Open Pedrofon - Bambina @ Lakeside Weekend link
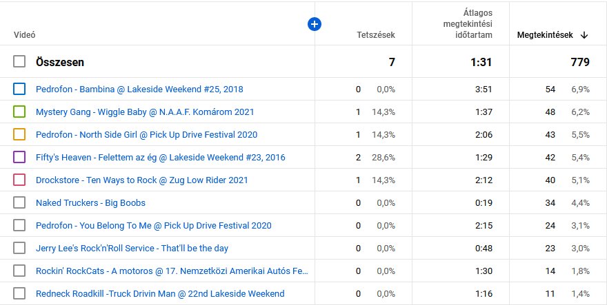607x305 pixels. point(139,89)
